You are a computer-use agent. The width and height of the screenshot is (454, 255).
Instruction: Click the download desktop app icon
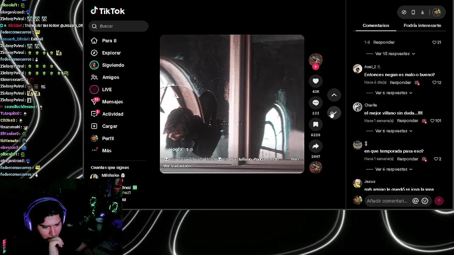click(x=422, y=12)
